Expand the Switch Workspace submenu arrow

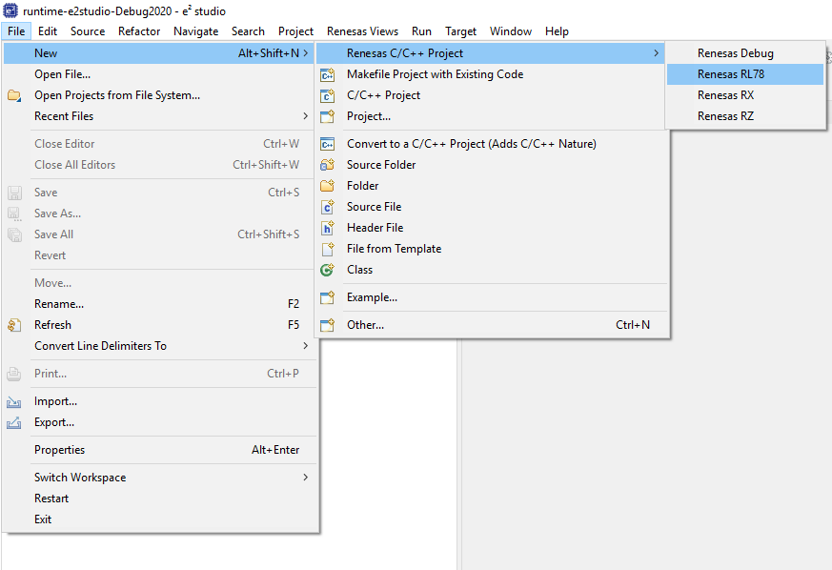306,478
